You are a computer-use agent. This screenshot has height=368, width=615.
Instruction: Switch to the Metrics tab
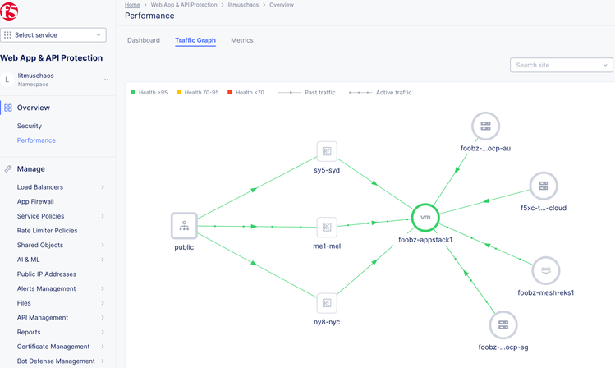pos(241,40)
